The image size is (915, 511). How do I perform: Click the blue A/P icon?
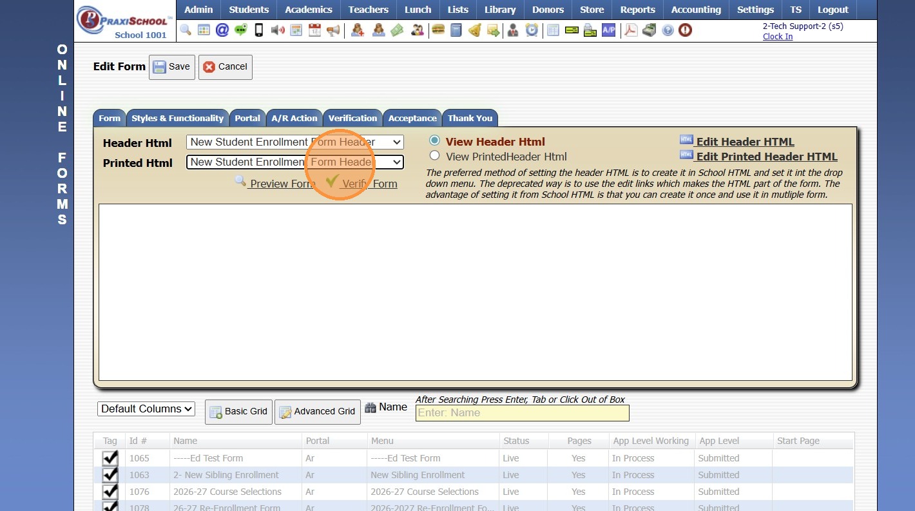click(608, 30)
